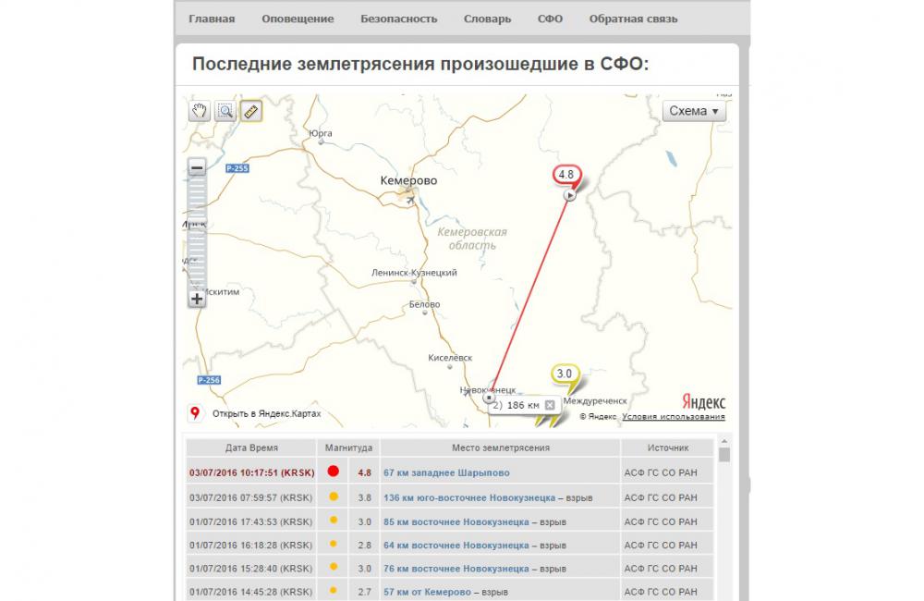
Task: Open the Словарь navigation item
Action: (x=487, y=18)
